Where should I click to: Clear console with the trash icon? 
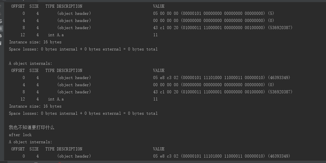[1, 42]
